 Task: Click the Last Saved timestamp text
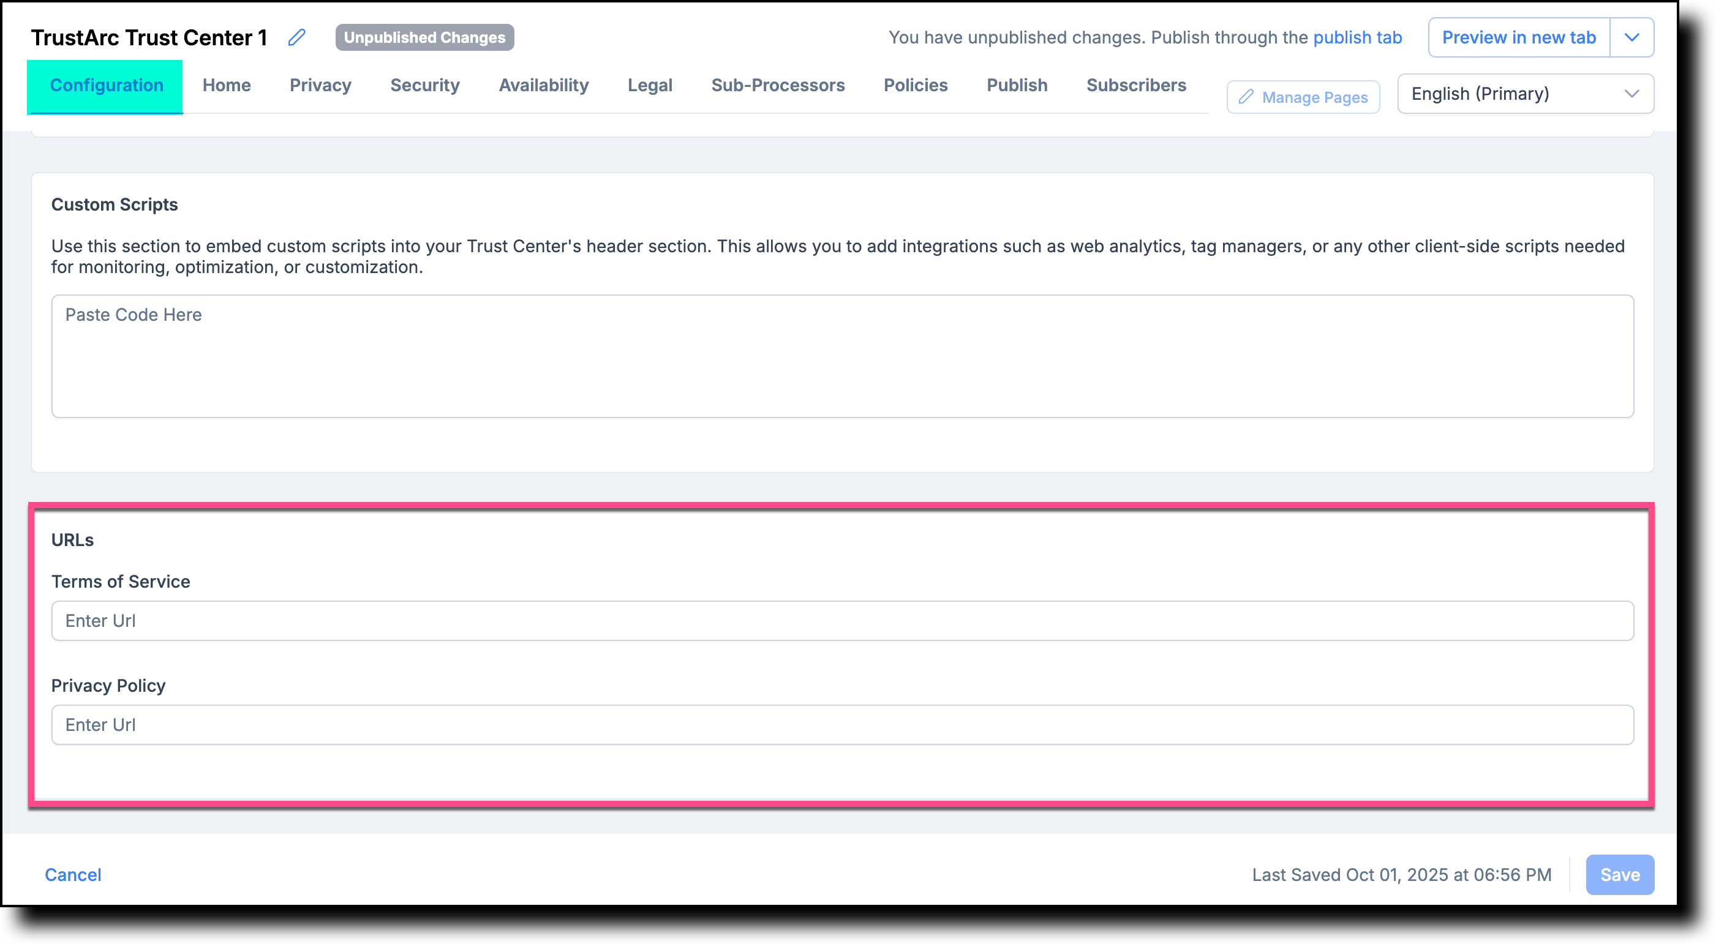[x=1402, y=875]
